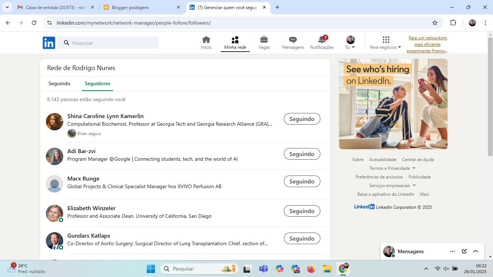Expand Termos e Privacidade dropdown
This screenshot has width=493, height=277.
392,168
